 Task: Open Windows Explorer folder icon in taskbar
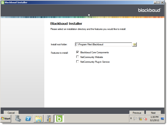pos(38,119)
